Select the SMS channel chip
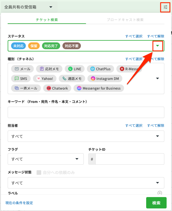 coord(21,78)
